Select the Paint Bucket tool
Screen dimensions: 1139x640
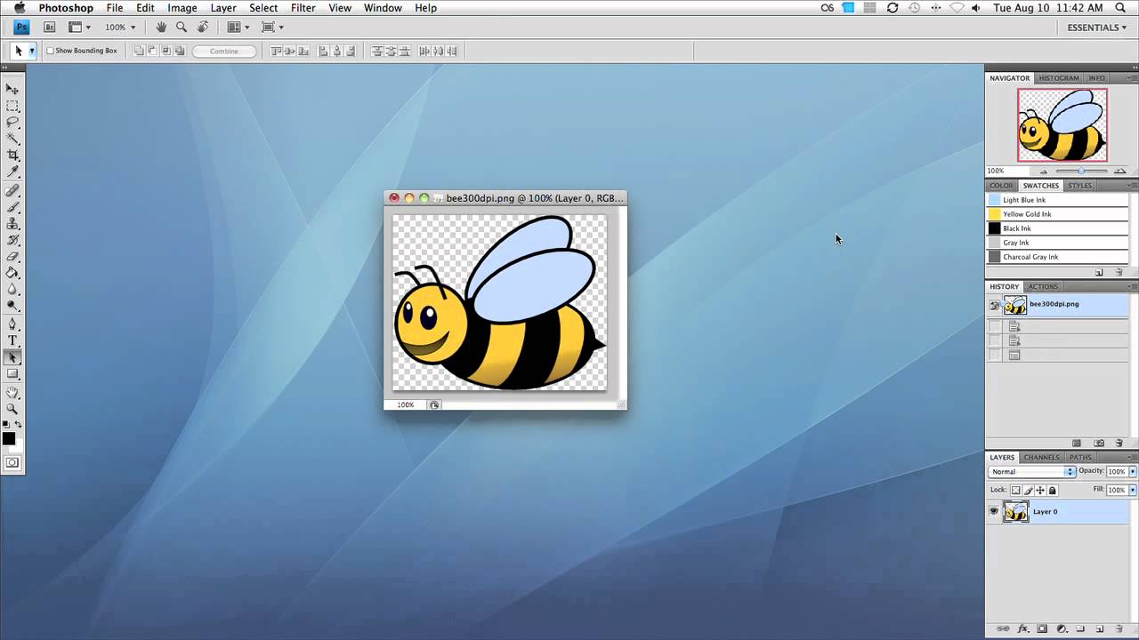click(x=12, y=273)
